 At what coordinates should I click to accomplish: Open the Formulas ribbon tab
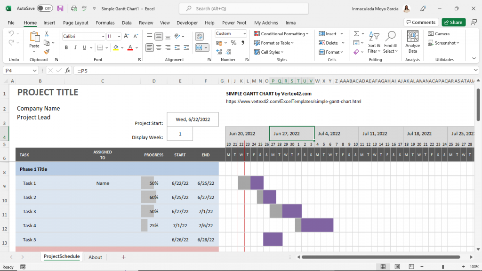pyautogui.click(x=105, y=23)
